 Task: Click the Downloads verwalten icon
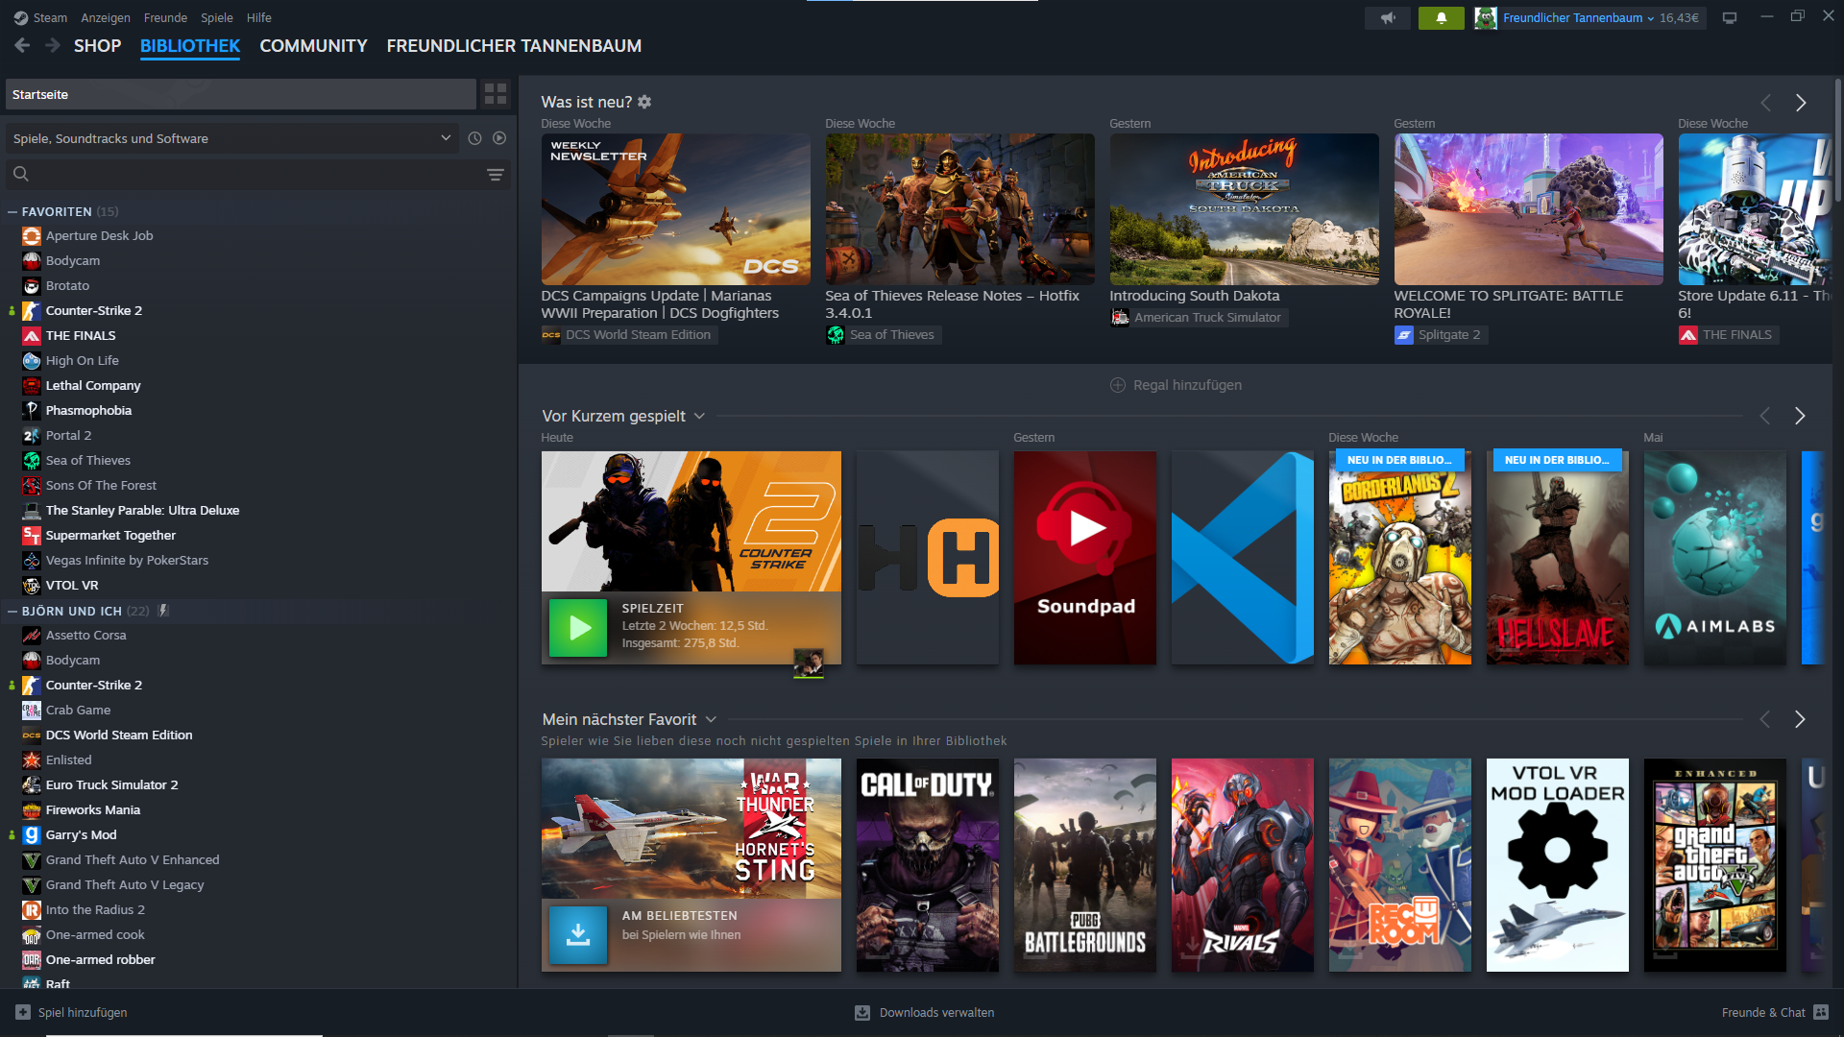tap(862, 1013)
